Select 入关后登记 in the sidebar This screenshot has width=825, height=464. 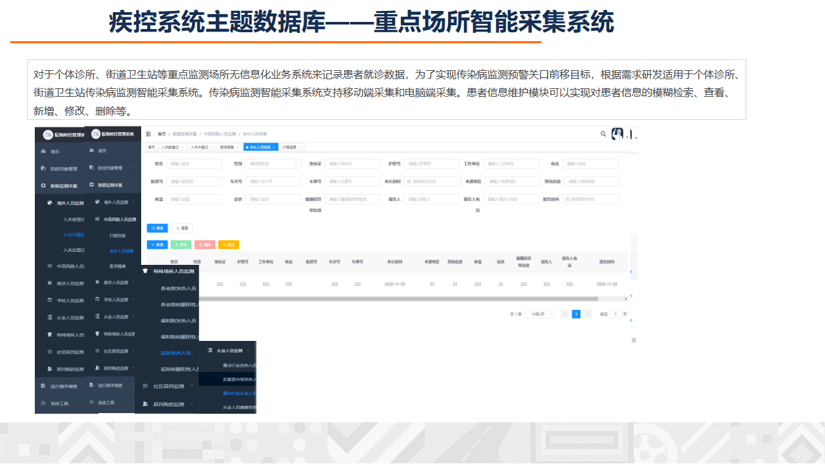pyautogui.click(x=74, y=250)
